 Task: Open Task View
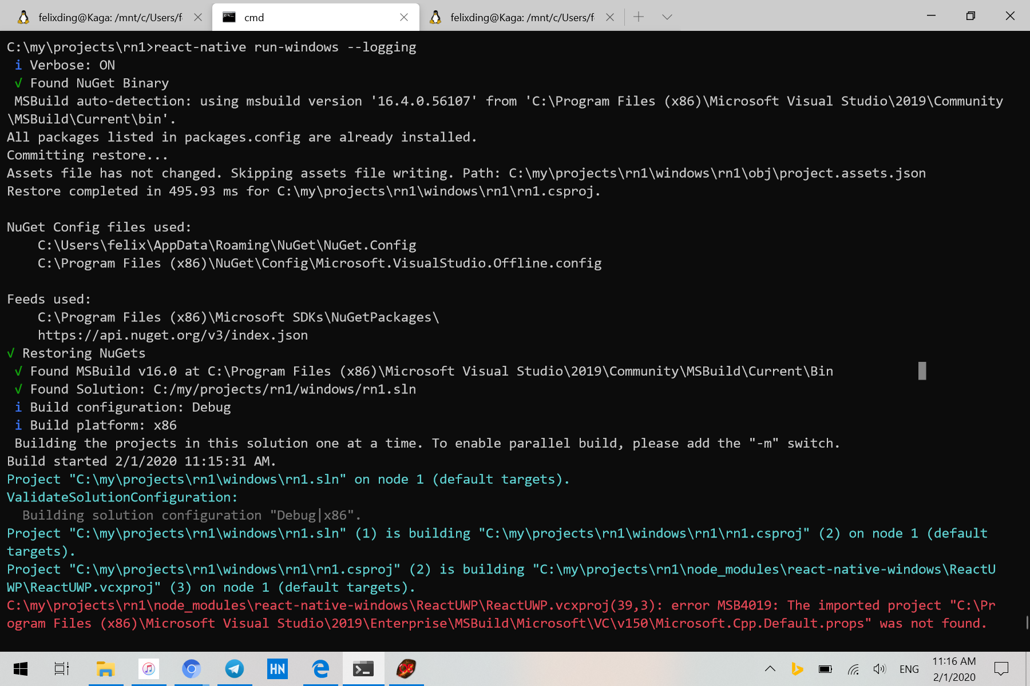click(61, 668)
